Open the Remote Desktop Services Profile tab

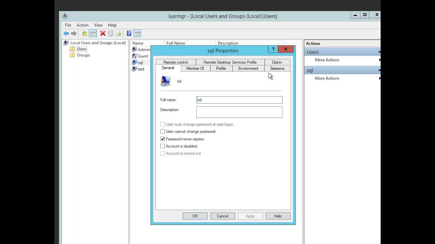[x=230, y=62]
